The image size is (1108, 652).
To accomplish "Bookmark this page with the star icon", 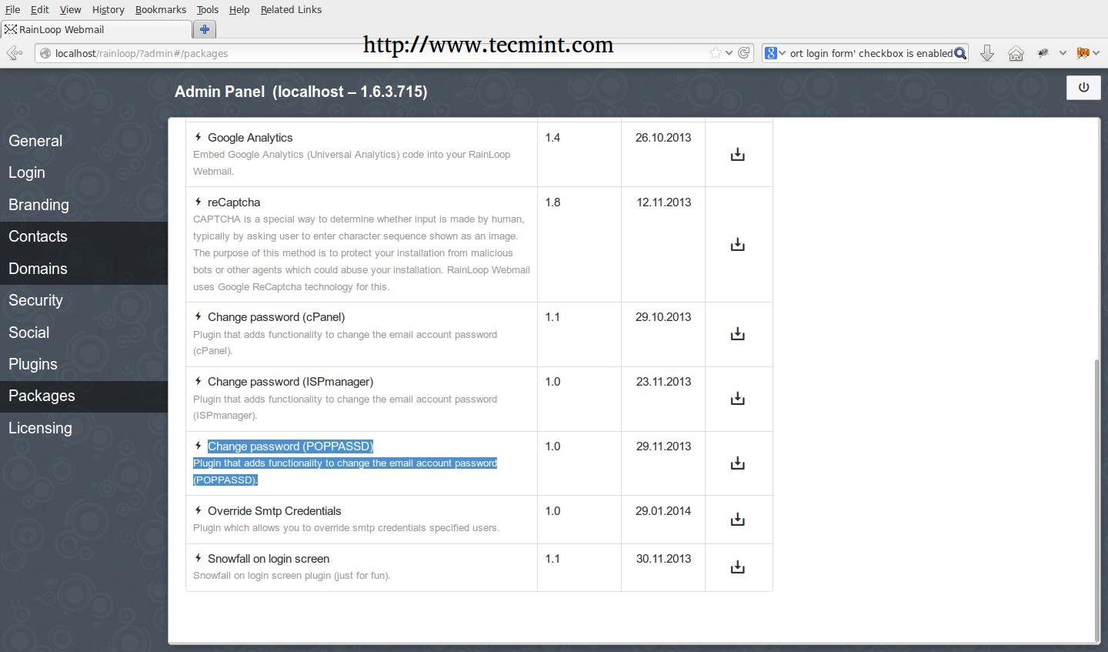I will pos(716,53).
